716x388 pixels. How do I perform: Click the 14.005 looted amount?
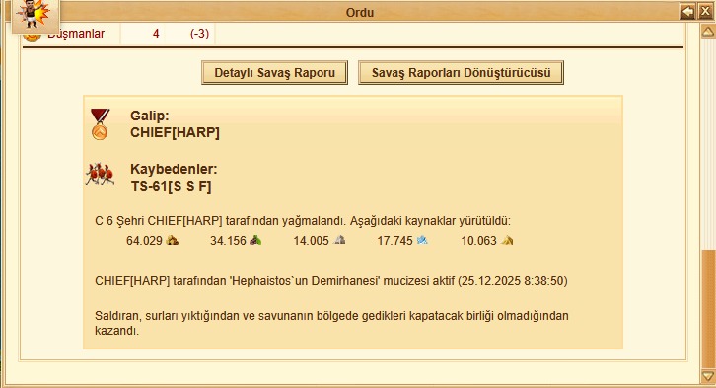311,241
